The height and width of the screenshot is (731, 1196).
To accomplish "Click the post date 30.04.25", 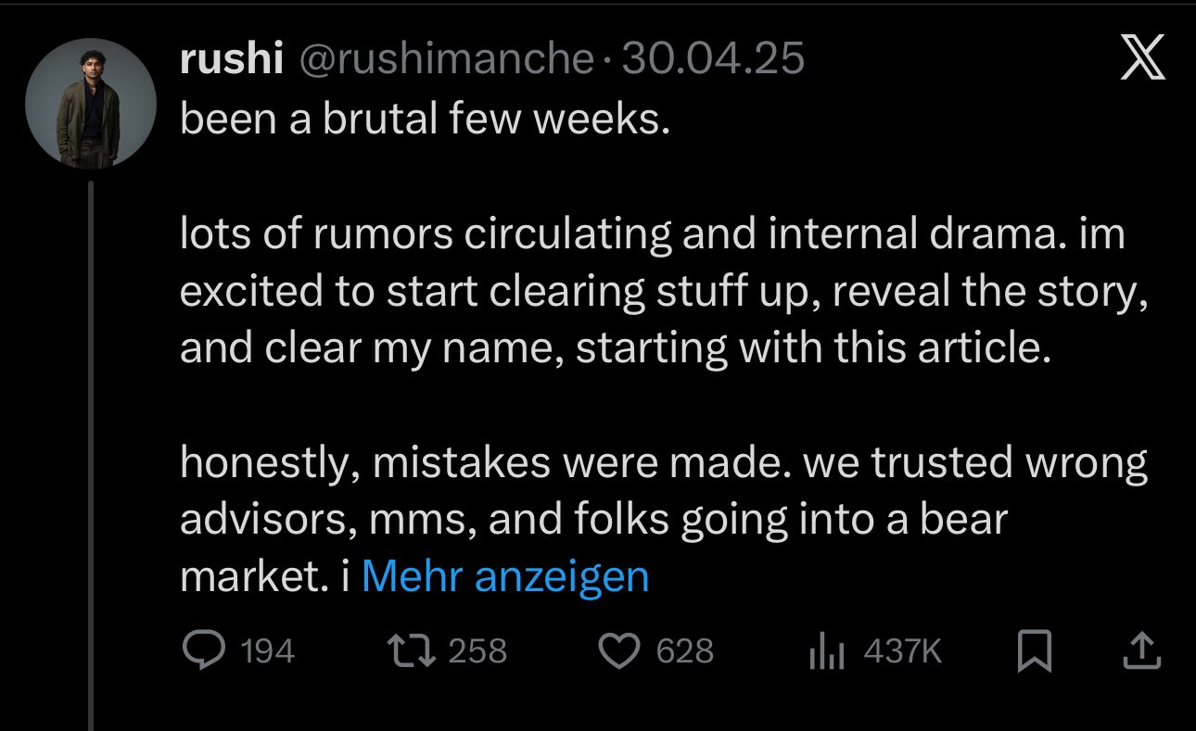I will pyautogui.click(x=711, y=60).
